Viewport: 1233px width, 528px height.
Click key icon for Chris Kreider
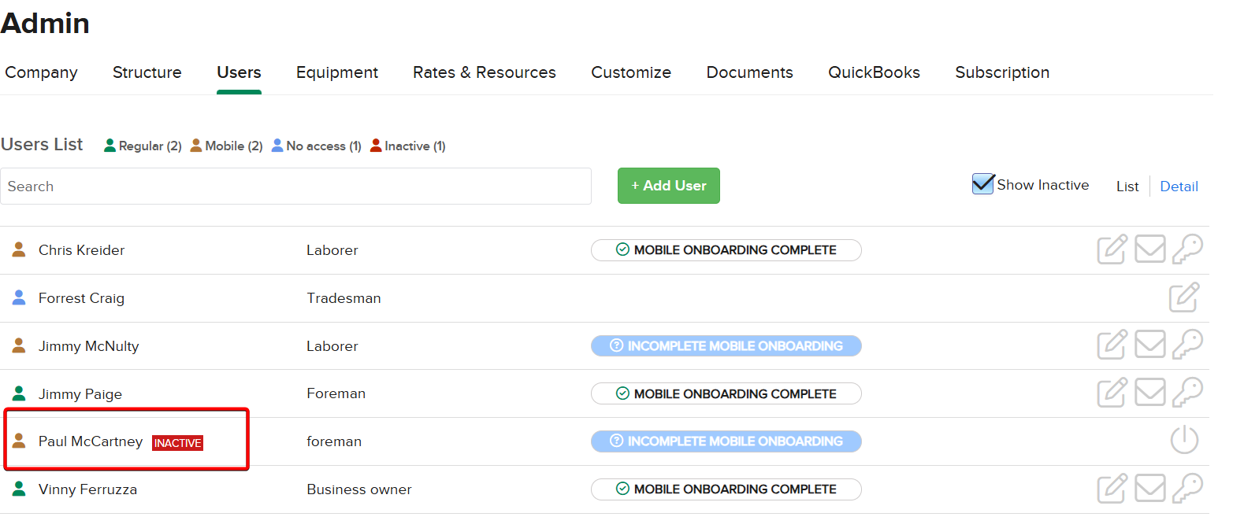click(x=1187, y=250)
